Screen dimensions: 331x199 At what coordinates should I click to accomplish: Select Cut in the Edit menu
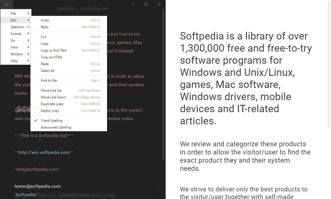[x=69, y=37]
